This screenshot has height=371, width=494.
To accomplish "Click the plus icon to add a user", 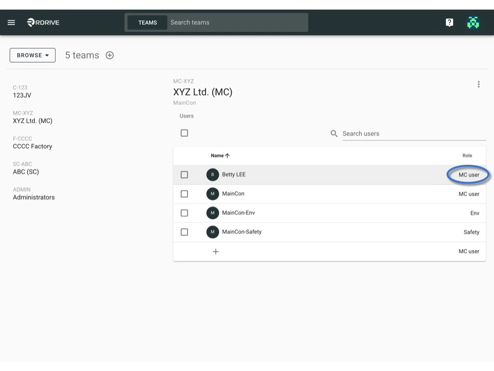I will (216, 251).
